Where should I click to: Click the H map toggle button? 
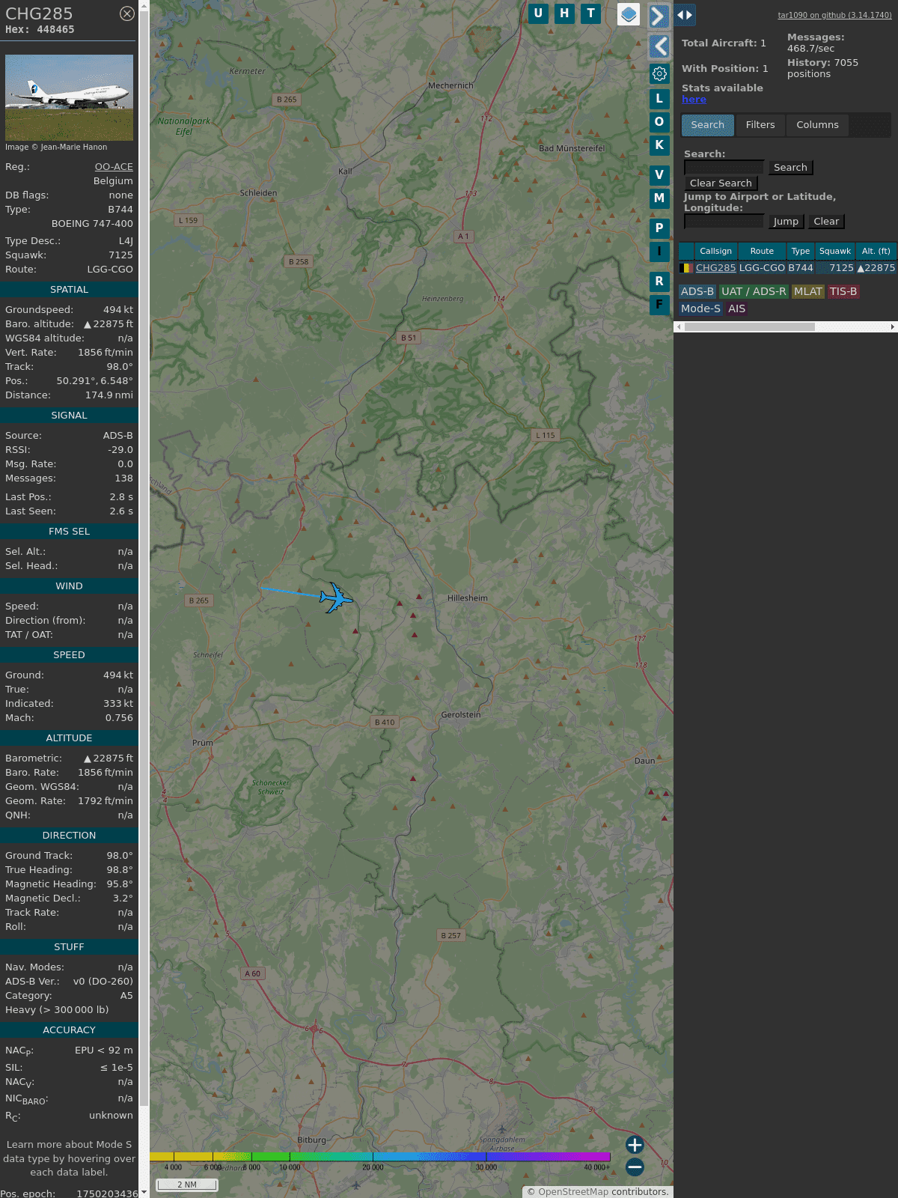tap(564, 13)
